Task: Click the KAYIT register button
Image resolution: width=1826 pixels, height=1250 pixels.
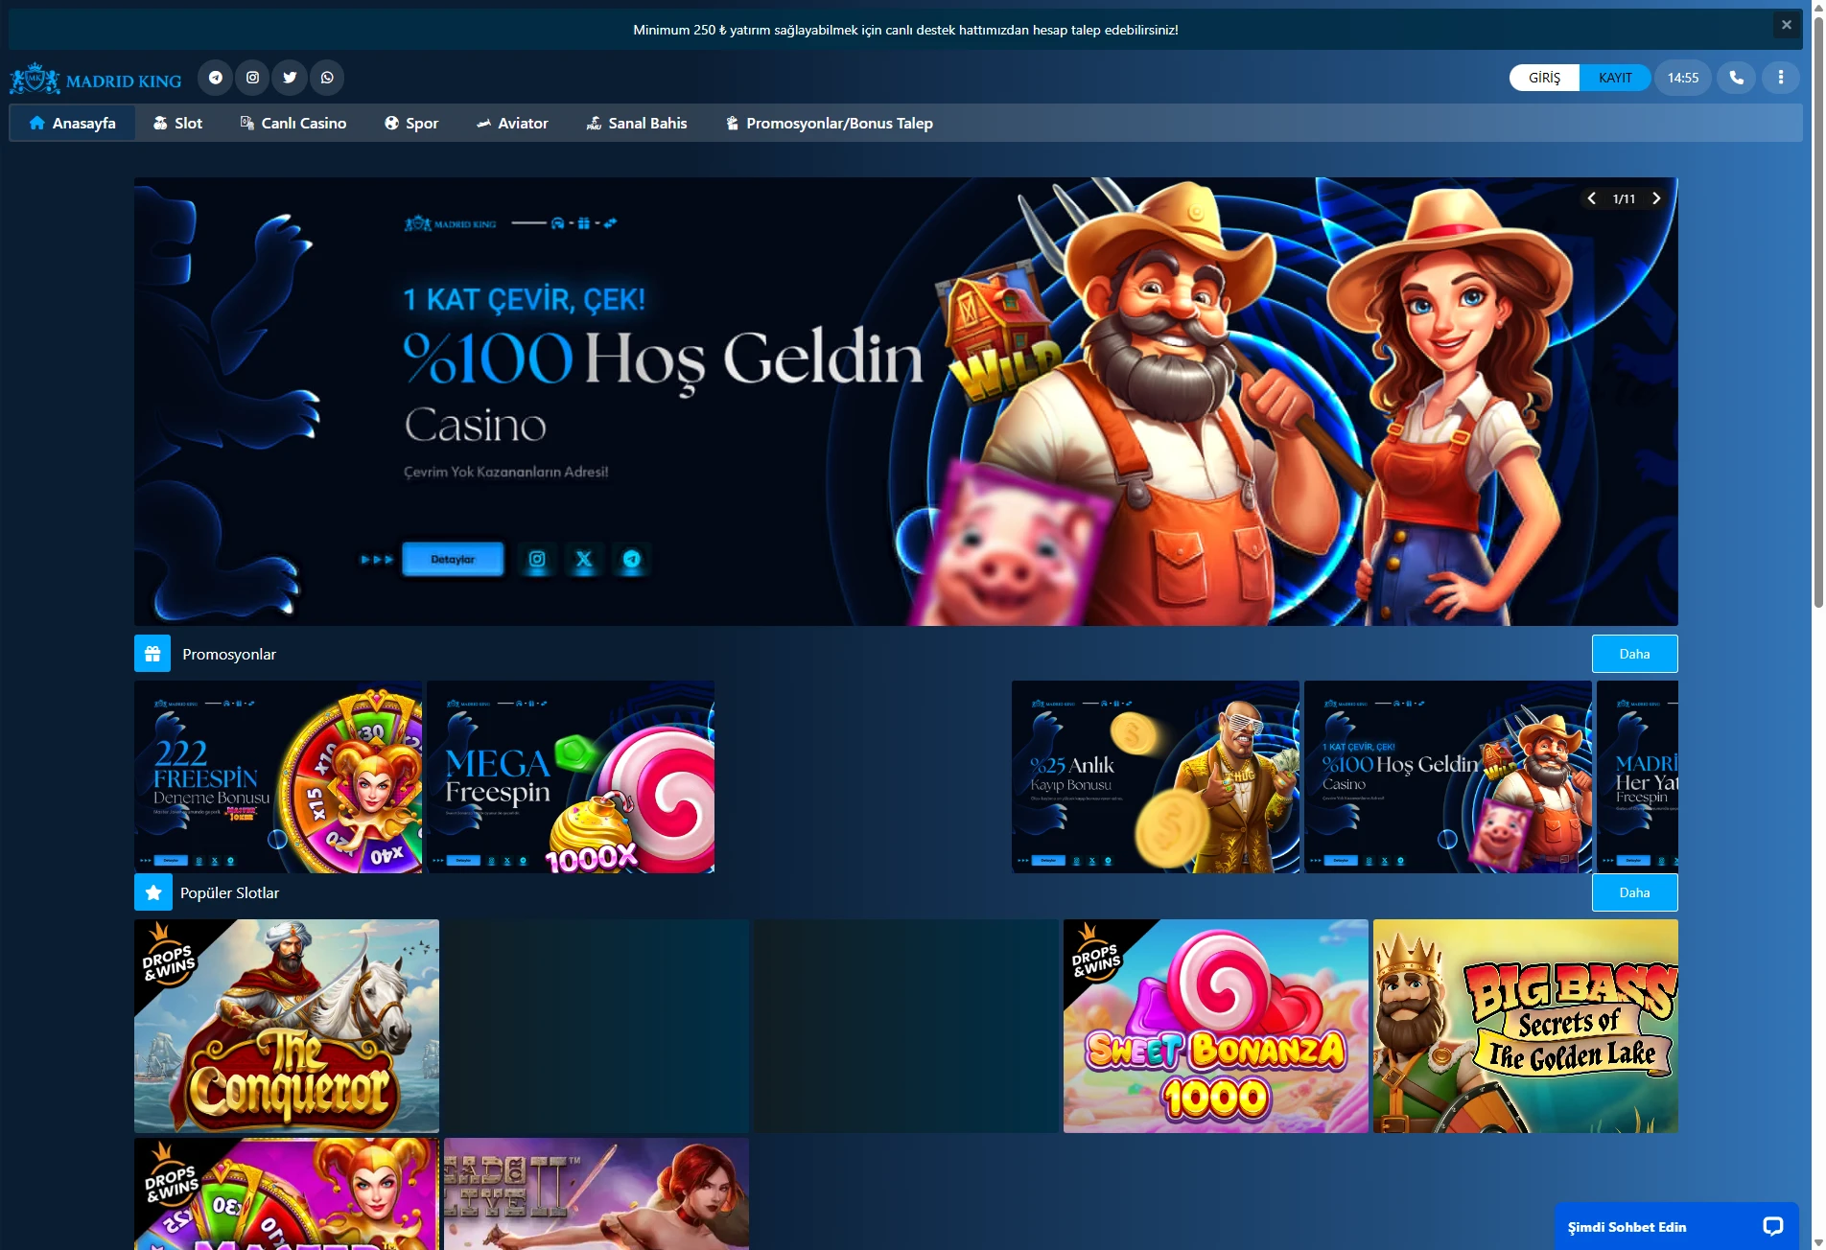Action: [1615, 78]
